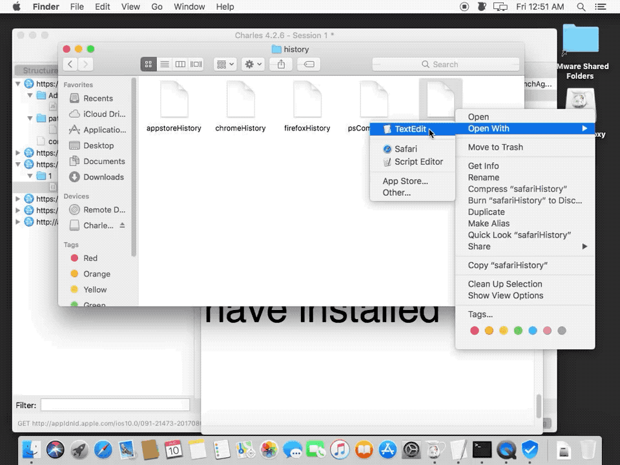Switch Finder to icon view
The height and width of the screenshot is (465, 620).
tap(149, 64)
